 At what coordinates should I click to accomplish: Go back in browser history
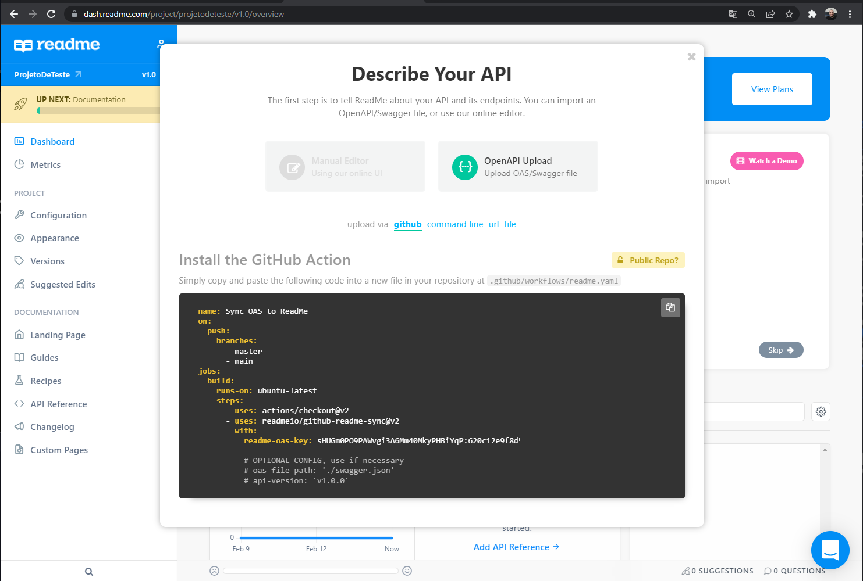click(x=14, y=14)
